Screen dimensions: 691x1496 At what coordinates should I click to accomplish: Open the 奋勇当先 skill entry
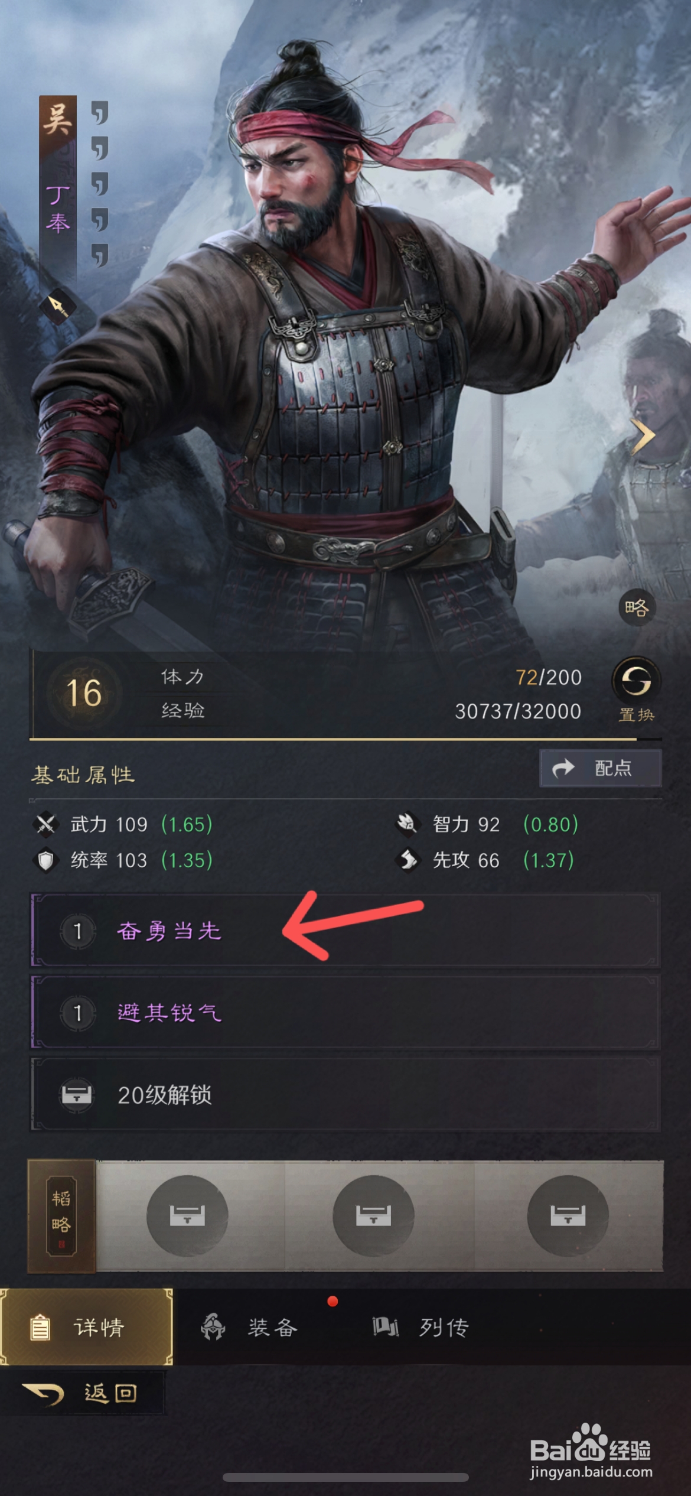click(x=345, y=931)
